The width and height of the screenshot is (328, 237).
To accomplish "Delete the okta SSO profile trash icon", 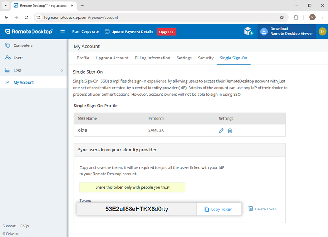I will [230, 131].
